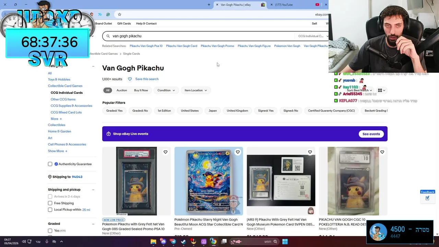The height and width of the screenshot is (247, 439).
Task: Open Discord from the taskbar
Action: 163,242
